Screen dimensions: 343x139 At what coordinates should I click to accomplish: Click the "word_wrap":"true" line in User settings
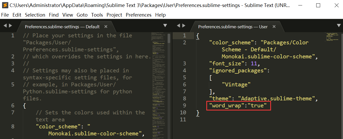[x=238, y=106]
